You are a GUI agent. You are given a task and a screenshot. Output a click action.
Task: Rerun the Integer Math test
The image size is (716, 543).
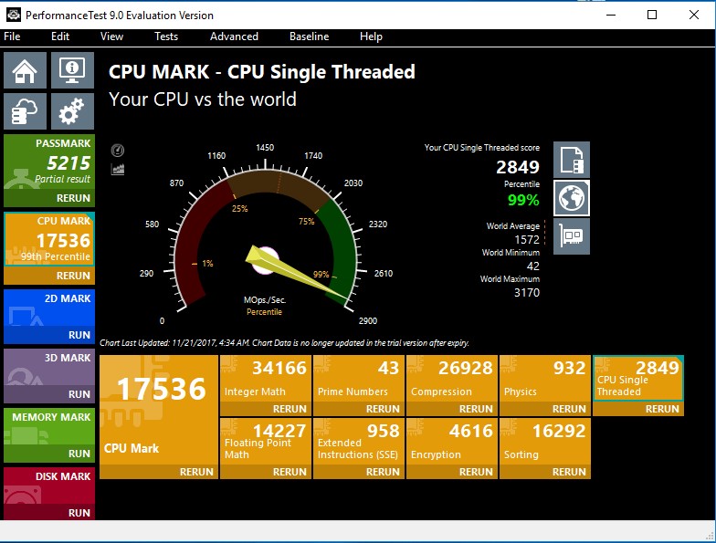coord(290,409)
